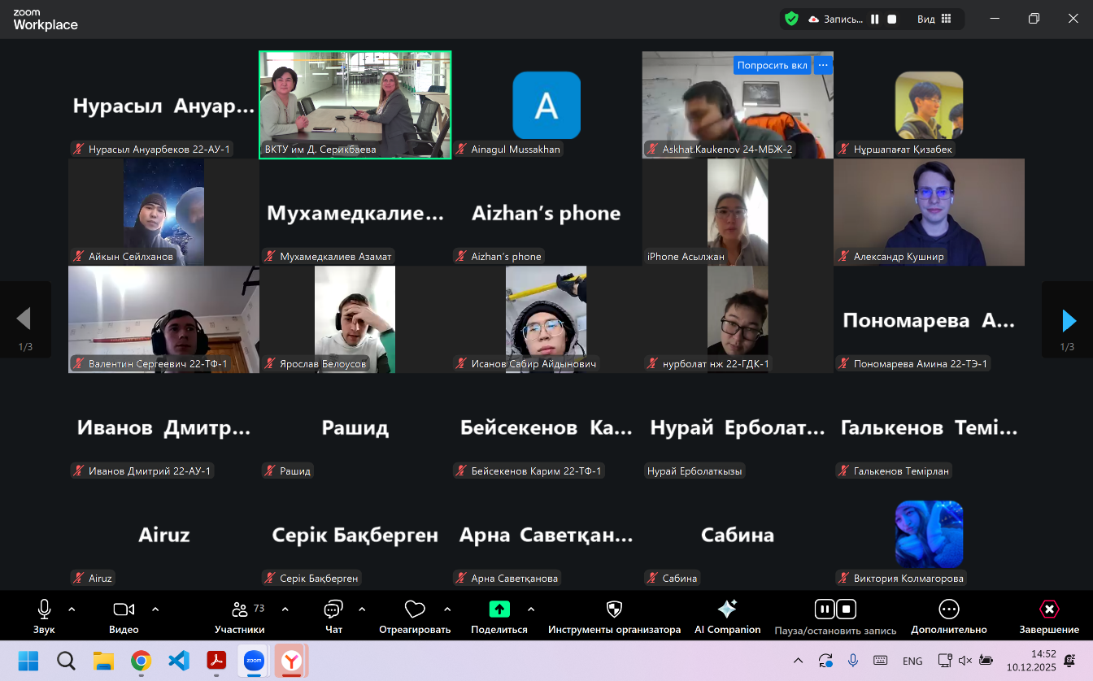This screenshot has width=1093, height=681.
Task: Open three-dot menu on Askhat.Kaukenov tile
Action: click(x=823, y=65)
